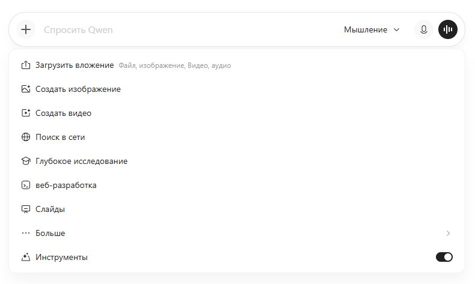Choose веб-разработка menu entry

tap(237, 185)
